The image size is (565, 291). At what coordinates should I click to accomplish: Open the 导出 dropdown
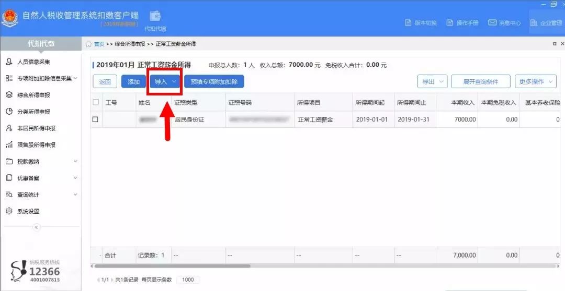pyautogui.click(x=432, y=81)
